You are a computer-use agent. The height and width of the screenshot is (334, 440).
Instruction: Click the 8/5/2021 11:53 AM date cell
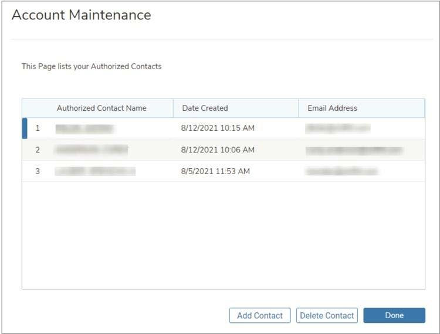coord(216,171)
